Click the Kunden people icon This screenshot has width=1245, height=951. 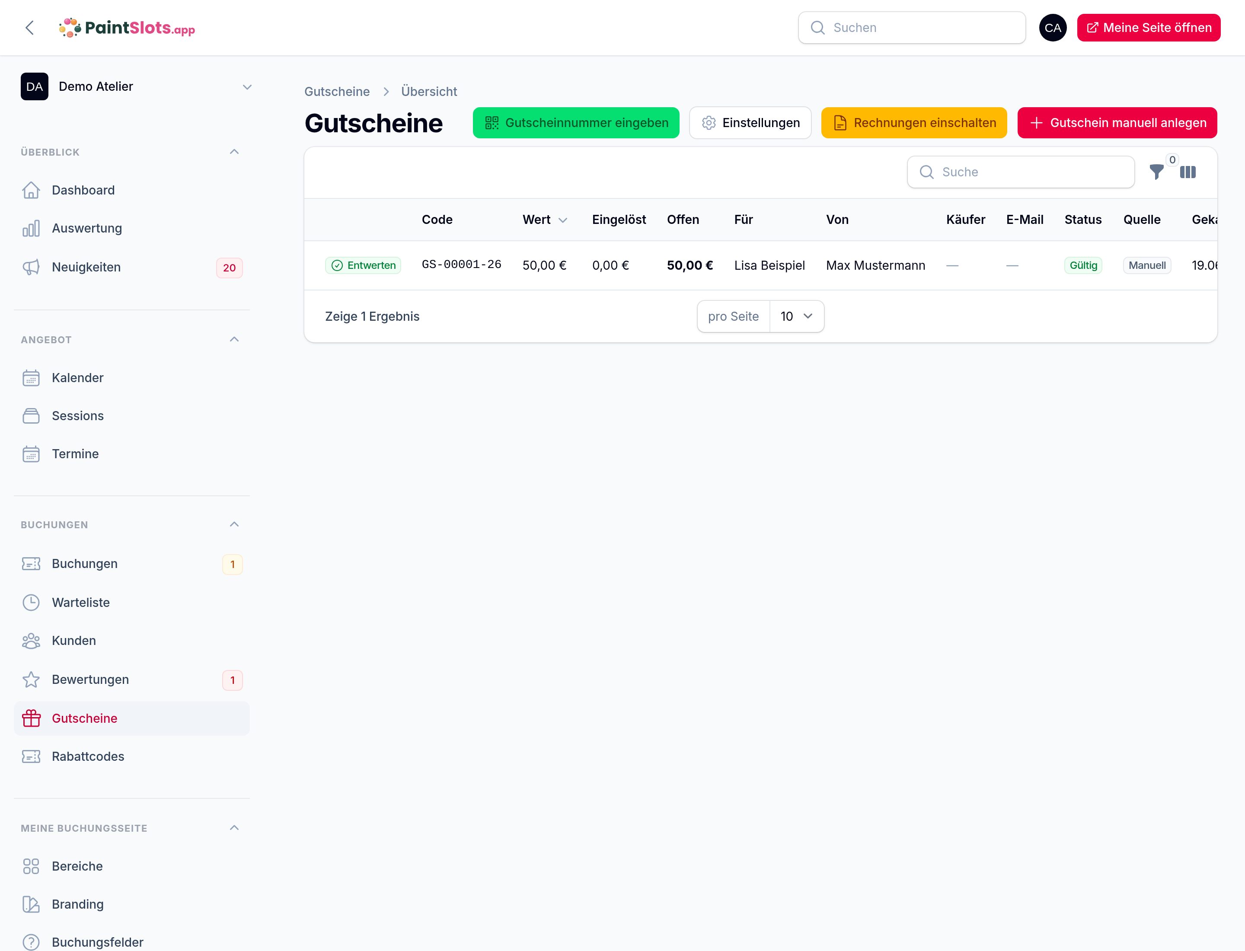point(31,640)
